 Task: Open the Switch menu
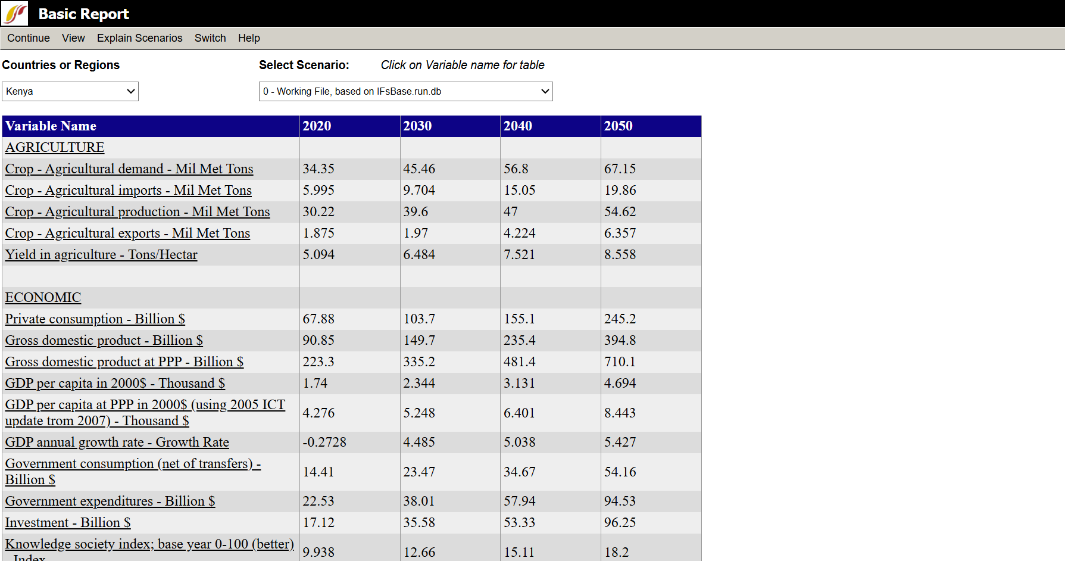click(210, 38)
